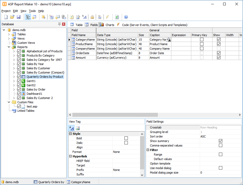Click the Modal dialog page size value

tap(220, 173)
